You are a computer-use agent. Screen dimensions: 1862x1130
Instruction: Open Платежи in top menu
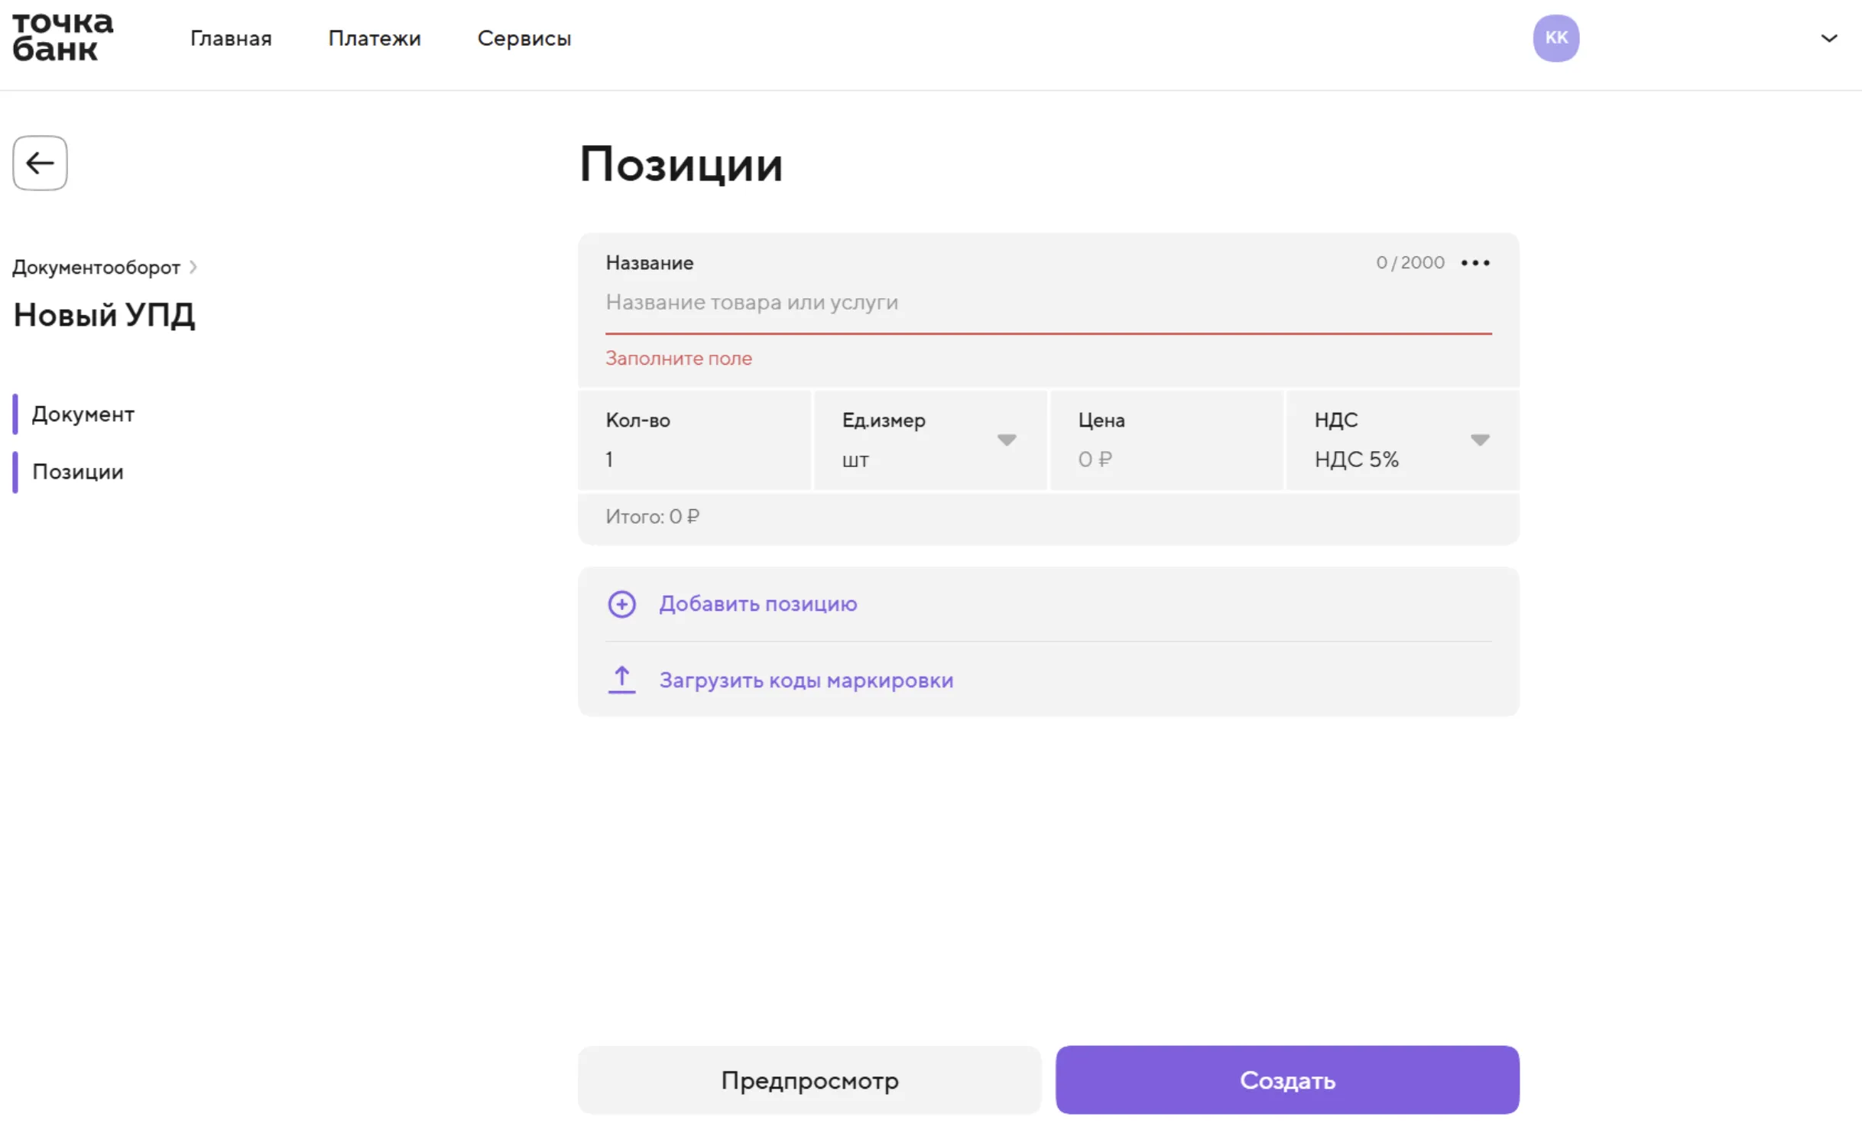tap(375, 38)
